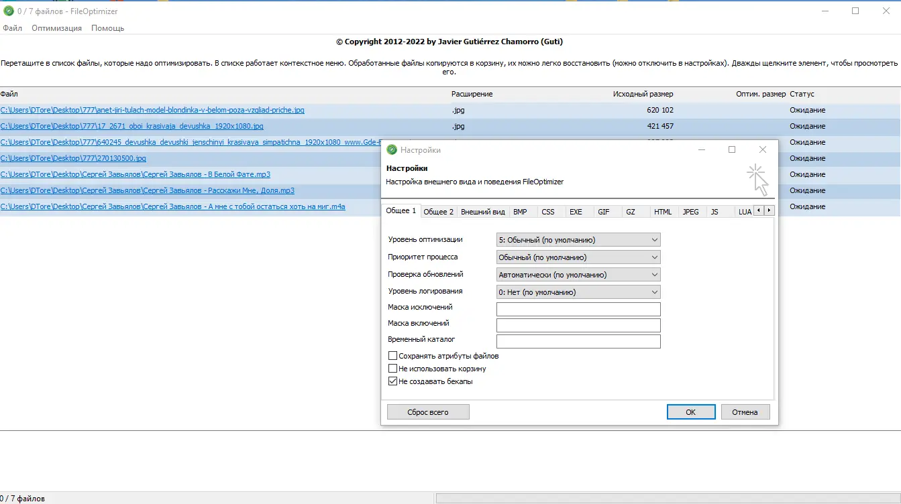This screenshot has width=901, height=504.
Task: Click the size value 620 102
Action: [x=660, y=110]
